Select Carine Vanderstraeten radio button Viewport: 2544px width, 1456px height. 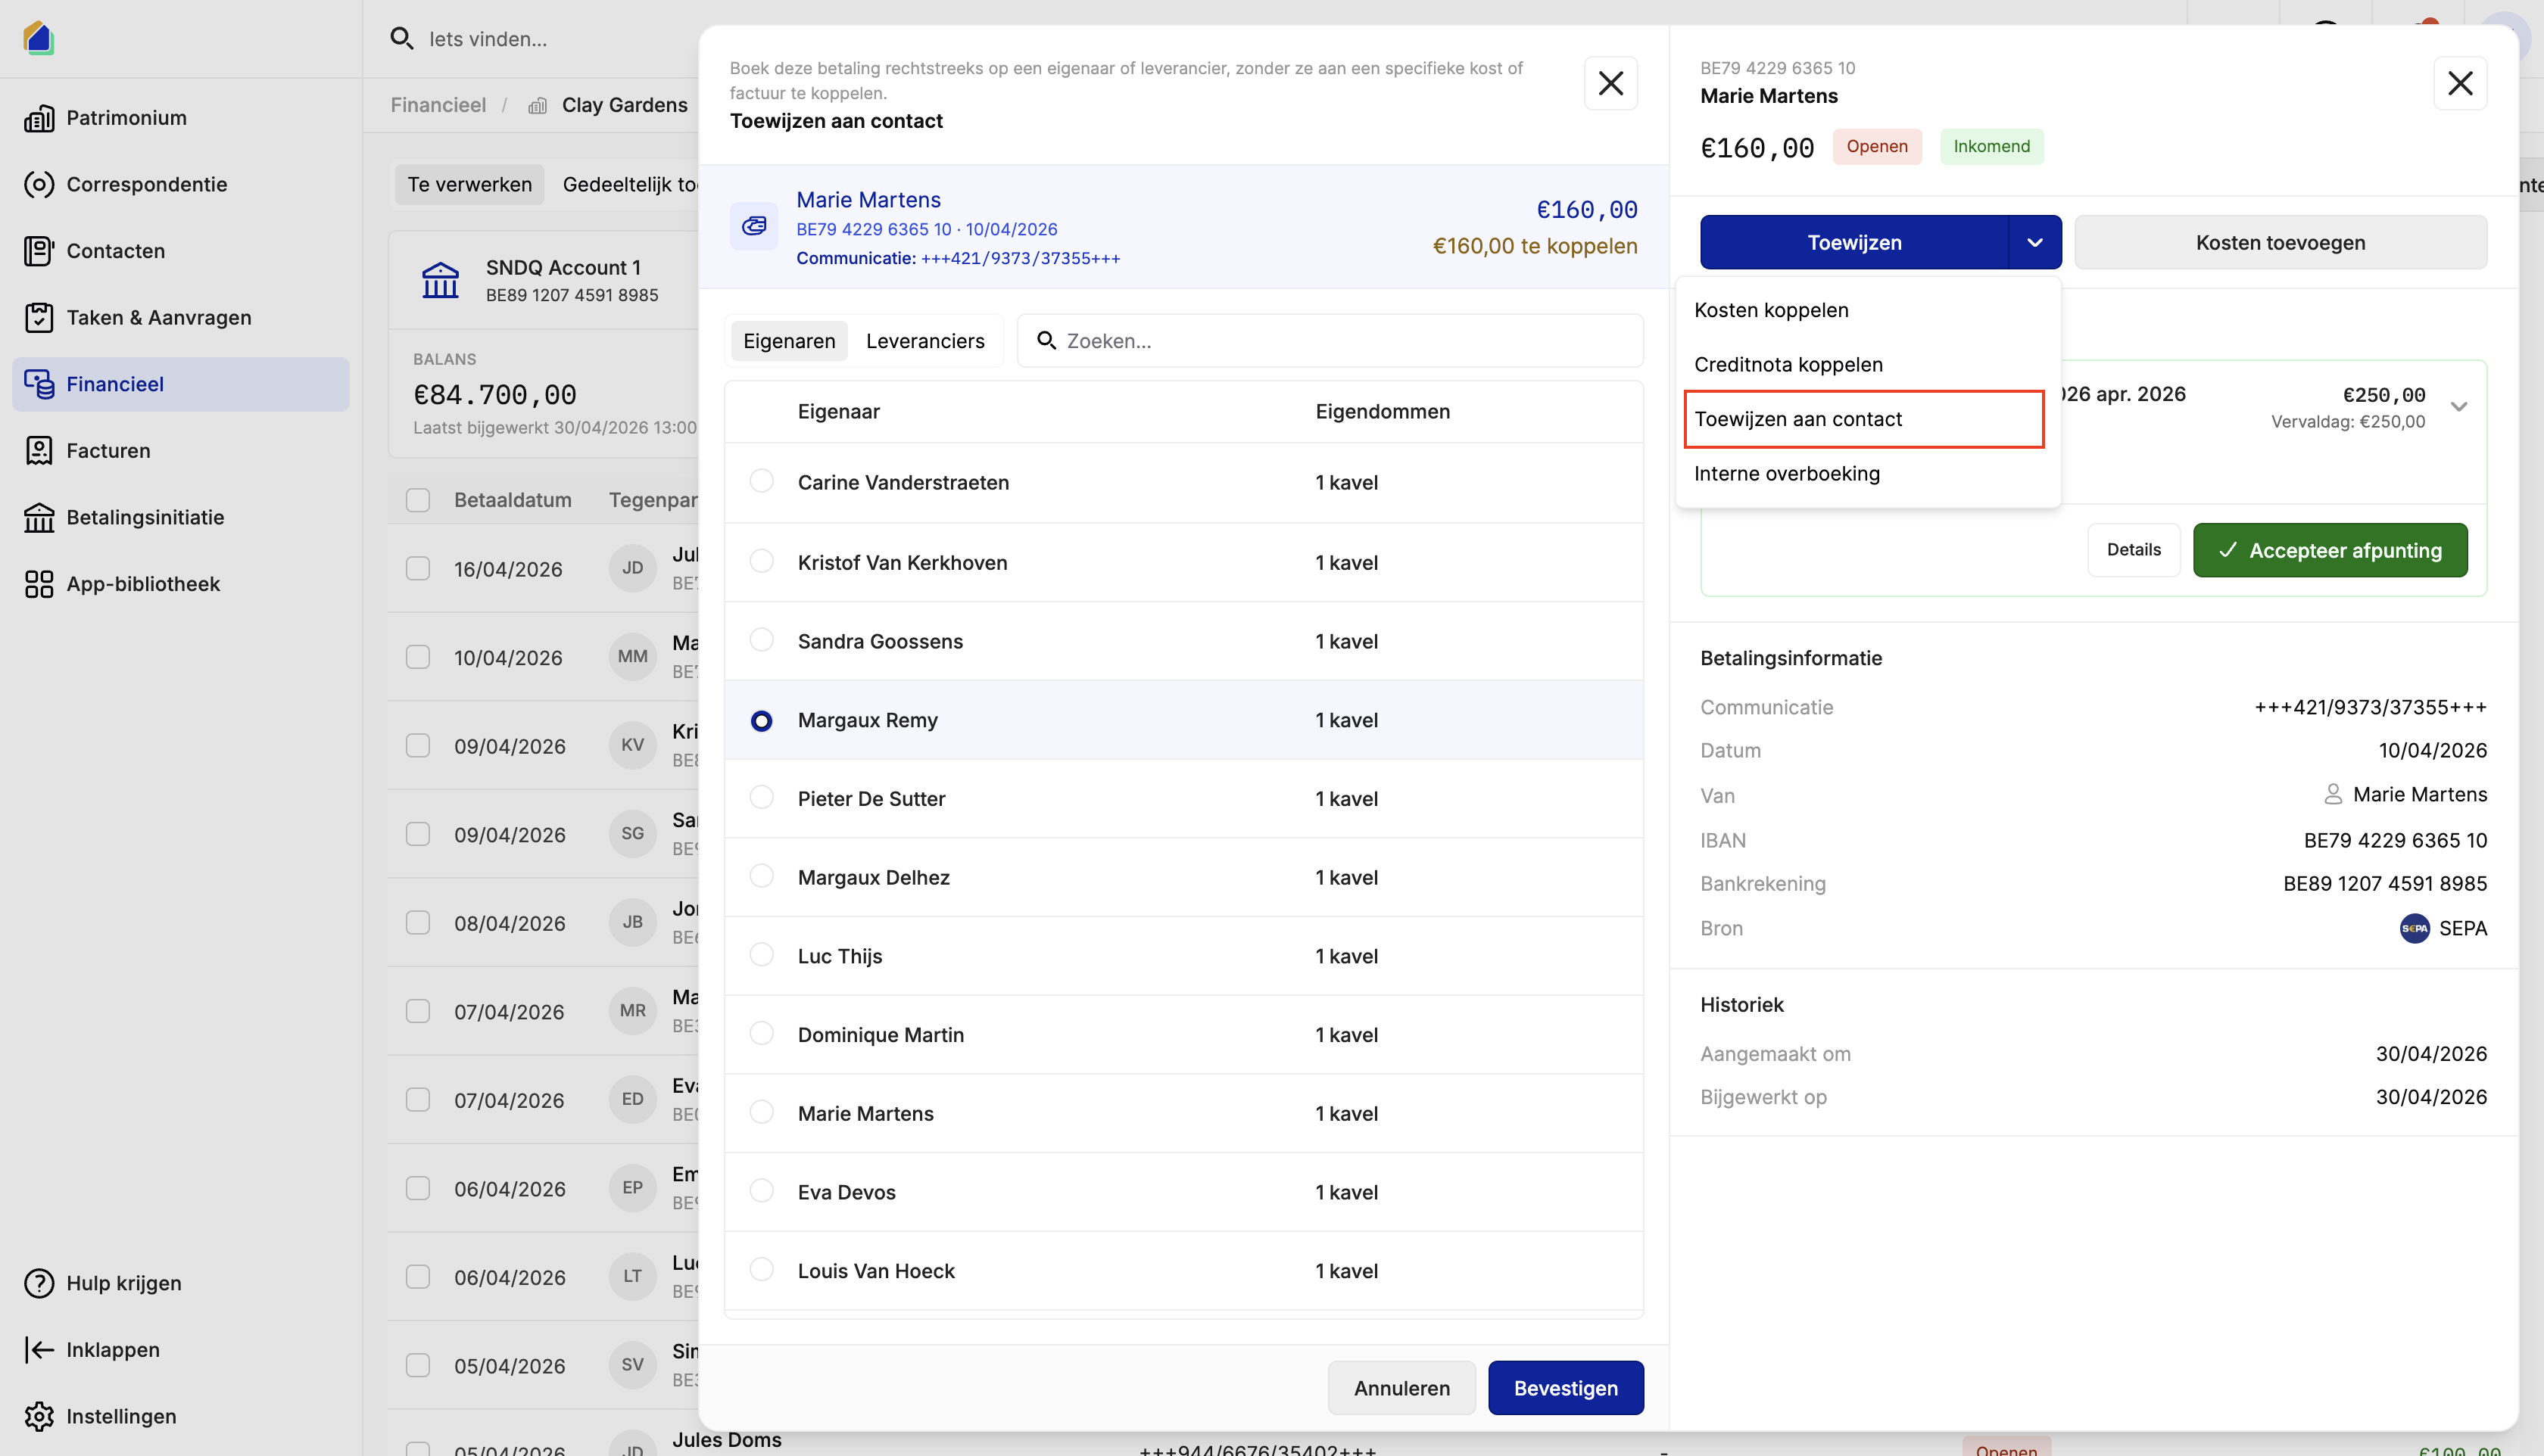[761, 481]
